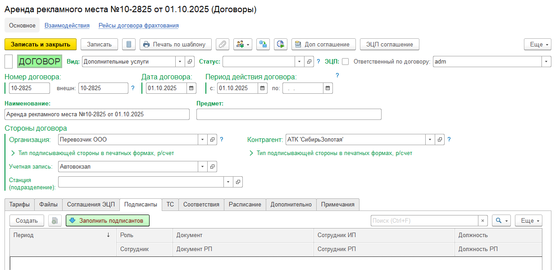Open the Рейсы договора фрахтования link
This screenshot has height=270, width=555.
pos(139,26)
